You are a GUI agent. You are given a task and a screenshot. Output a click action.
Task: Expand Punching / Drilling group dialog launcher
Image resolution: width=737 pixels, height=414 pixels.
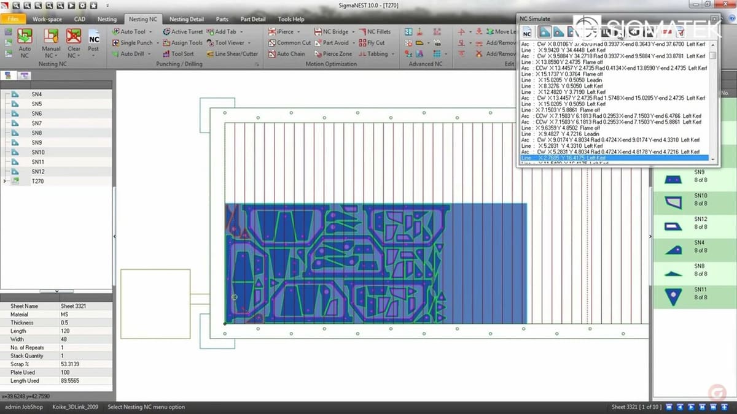(x=256, y=64)
